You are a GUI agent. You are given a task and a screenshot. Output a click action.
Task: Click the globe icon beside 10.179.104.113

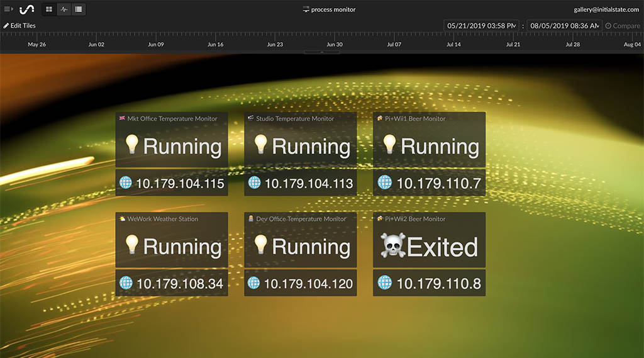[254, 182]
